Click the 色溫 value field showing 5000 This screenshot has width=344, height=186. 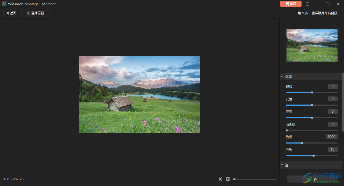click(332, 137)
